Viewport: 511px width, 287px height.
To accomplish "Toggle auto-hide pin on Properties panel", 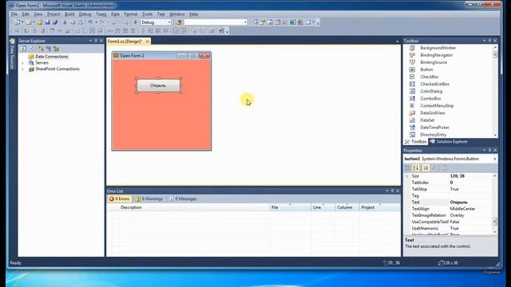I will [489, 151].
